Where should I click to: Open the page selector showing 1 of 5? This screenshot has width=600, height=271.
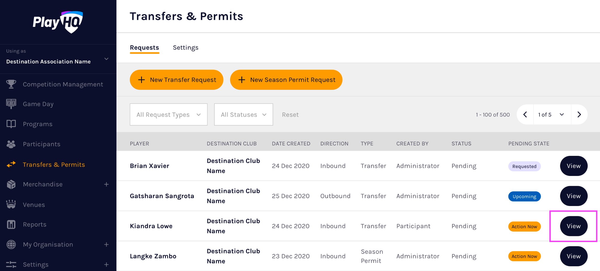(551, 114)
